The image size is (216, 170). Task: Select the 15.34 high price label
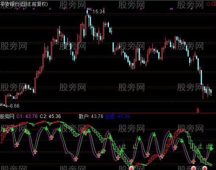[x=99, y=12]
